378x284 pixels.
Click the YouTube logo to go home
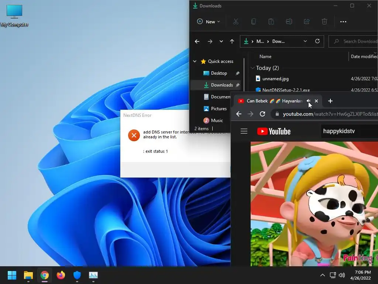tap(274, 131)
